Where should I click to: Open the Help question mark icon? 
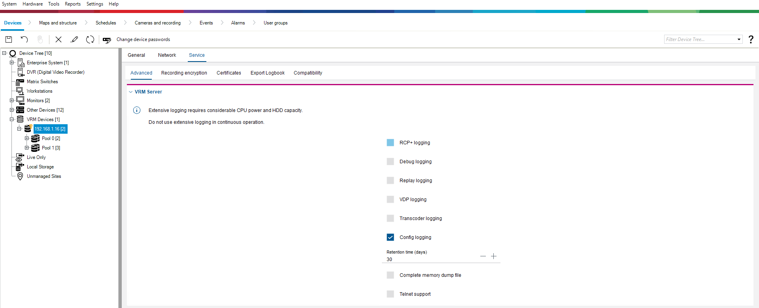(x=751, y=39)
